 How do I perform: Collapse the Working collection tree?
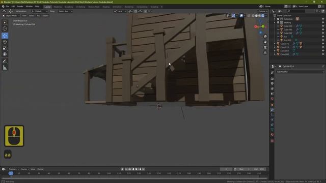coord(275,22)
